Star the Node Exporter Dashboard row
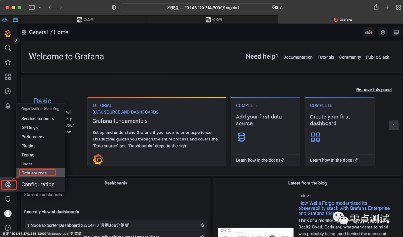 point(202,225)
